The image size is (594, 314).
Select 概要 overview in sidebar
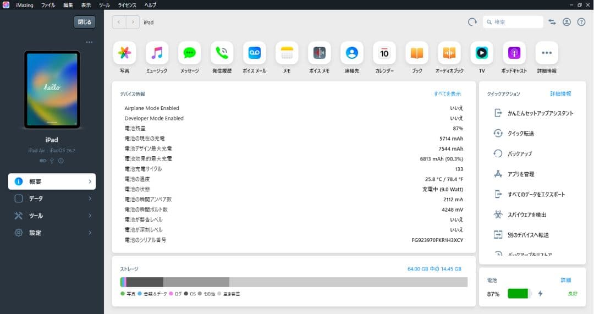click(x=52, y=181)
